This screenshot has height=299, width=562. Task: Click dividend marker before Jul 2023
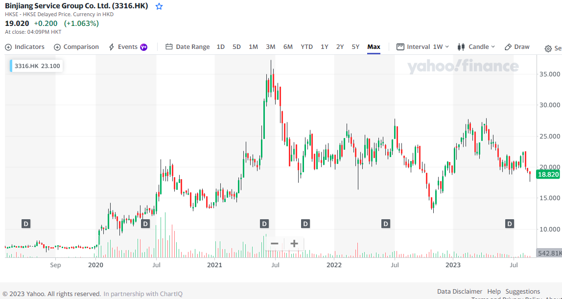click(x=510, y=224)
